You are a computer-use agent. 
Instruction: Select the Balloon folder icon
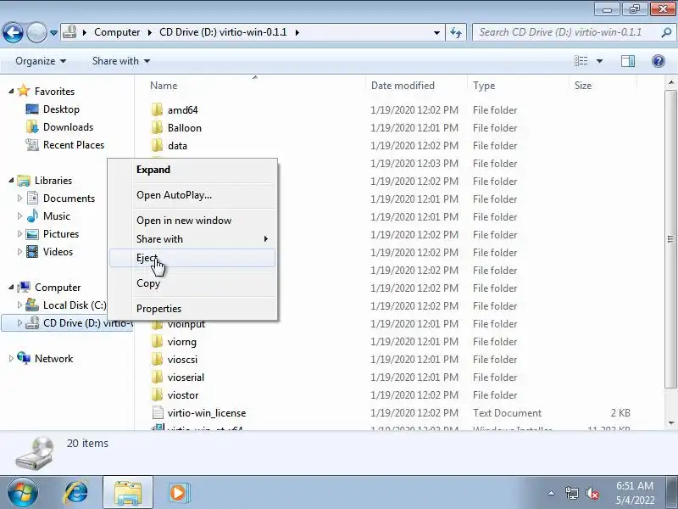(157, 128)
